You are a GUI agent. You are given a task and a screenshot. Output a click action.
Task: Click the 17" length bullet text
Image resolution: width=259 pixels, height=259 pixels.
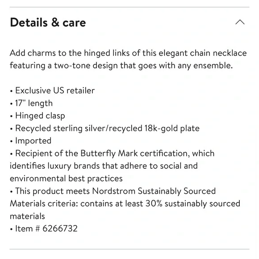(x=34, y=103)
